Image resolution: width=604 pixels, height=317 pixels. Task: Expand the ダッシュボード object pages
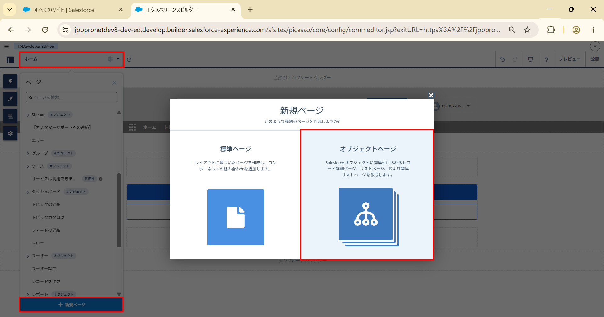pos(28,192)
